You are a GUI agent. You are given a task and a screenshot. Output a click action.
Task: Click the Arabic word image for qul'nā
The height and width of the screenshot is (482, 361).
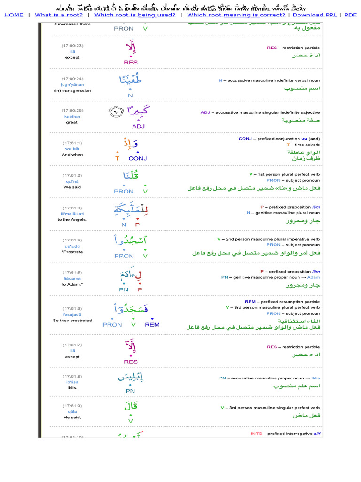(x=130, y=176)
